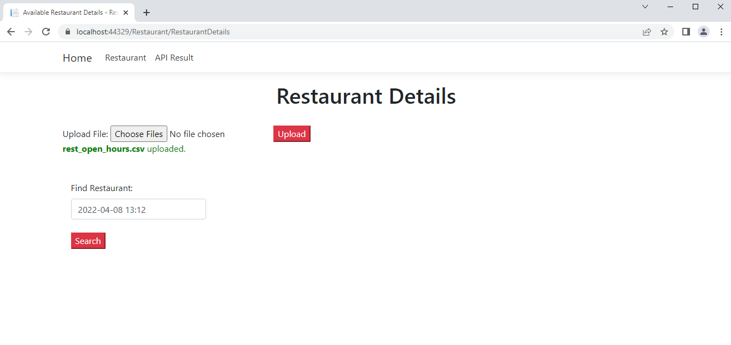Click the rest_open_hours.csv uploaded message

(124, 149)
